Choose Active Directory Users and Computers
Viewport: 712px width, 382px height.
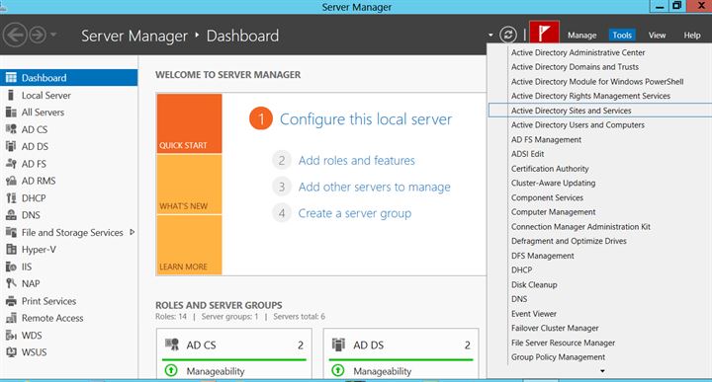[578, 125]
